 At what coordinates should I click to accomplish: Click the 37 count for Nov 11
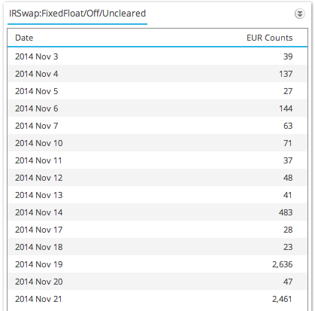coord(288,160)
